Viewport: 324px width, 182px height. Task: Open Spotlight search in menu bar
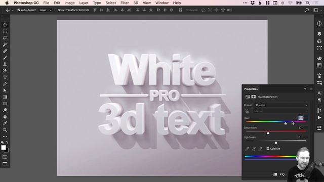click(x=308, y=3)
